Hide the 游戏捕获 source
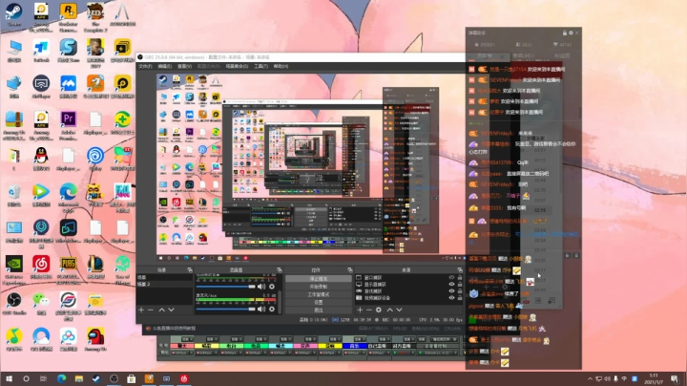 [451, 290]
